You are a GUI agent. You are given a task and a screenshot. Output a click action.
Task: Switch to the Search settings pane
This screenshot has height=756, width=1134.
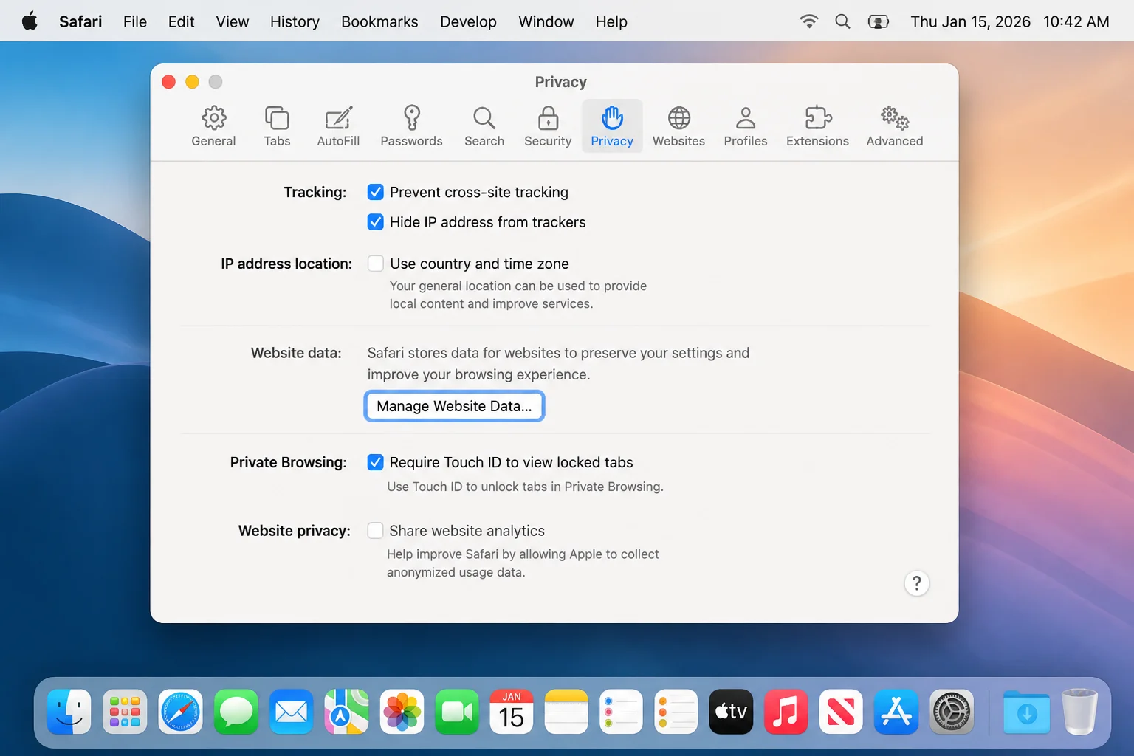click(484, 126)
